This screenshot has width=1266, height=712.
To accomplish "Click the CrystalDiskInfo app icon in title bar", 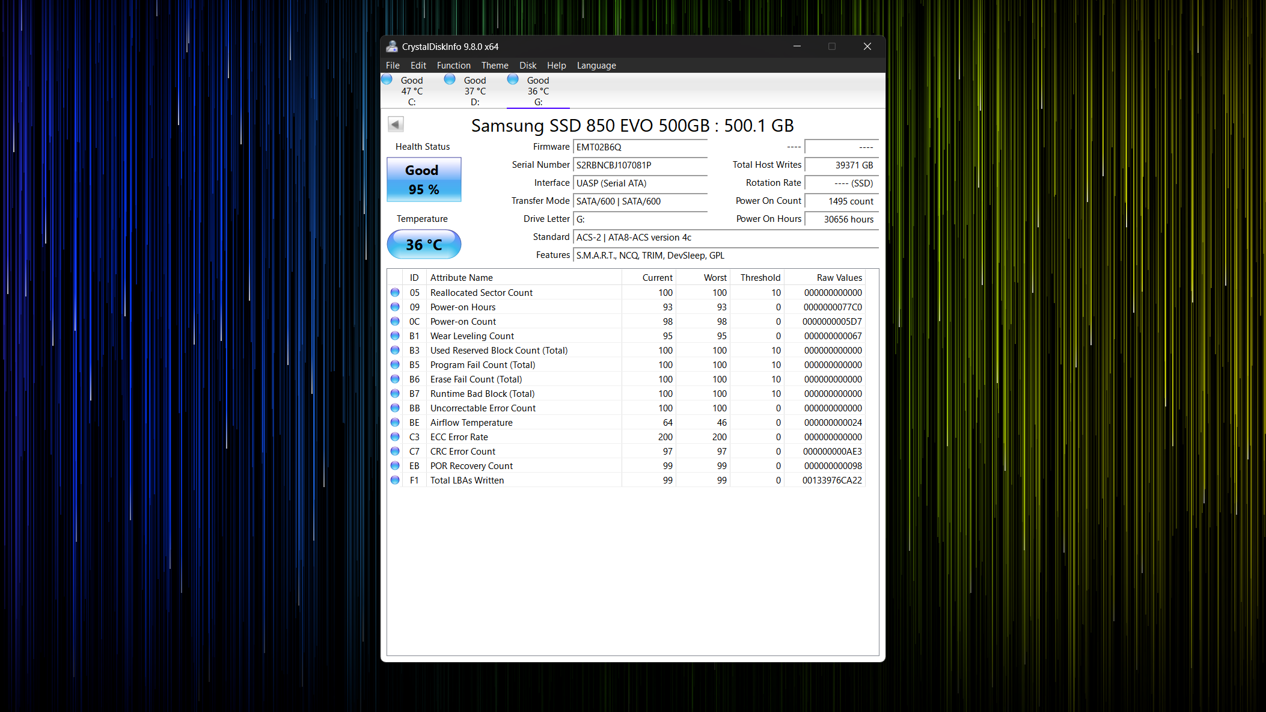I will tap(392, 46).
